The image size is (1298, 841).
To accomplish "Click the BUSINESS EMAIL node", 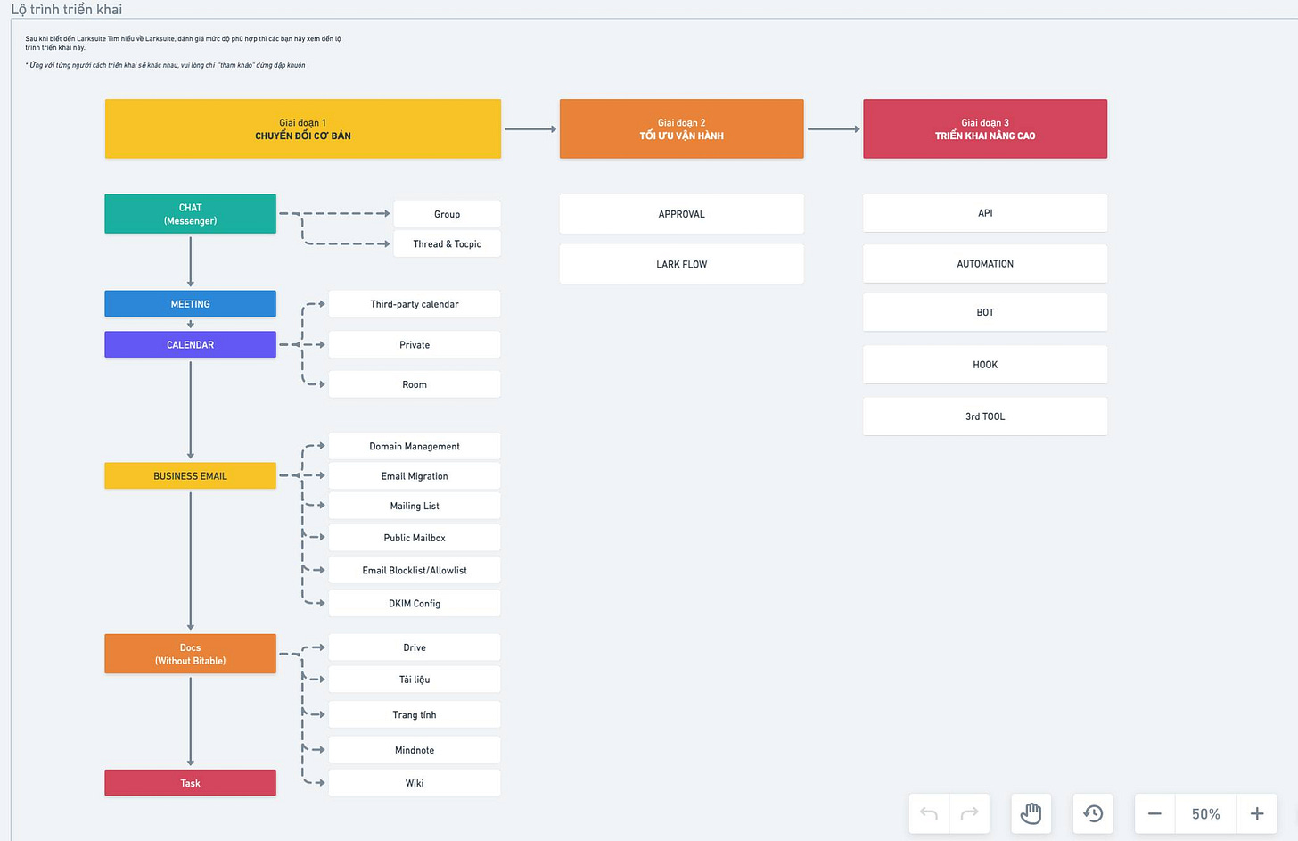I will (190, 475).
